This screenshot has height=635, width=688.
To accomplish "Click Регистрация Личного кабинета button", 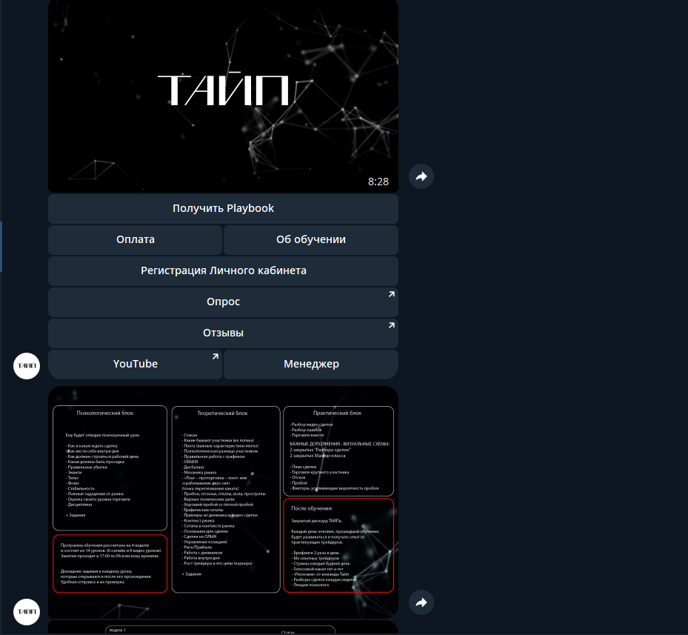I will (x=223, y=271).
